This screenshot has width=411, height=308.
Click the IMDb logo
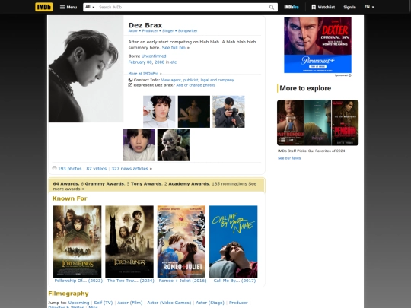[x=44, y=7]
